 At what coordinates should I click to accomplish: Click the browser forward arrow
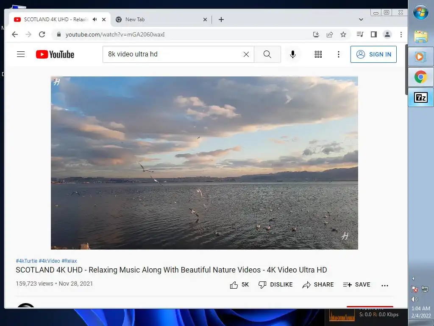coord(28,34)
